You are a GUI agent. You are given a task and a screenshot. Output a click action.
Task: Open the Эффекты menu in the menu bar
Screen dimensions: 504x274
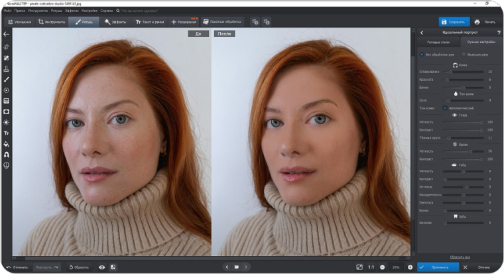pyautogui.click(x=72, y=11)
